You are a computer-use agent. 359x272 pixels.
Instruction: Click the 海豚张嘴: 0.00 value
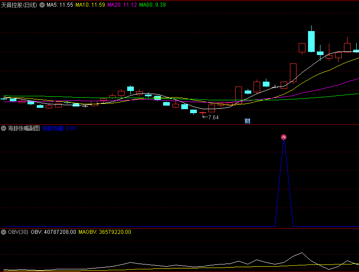pyautogui.click(x=59, y=128)
